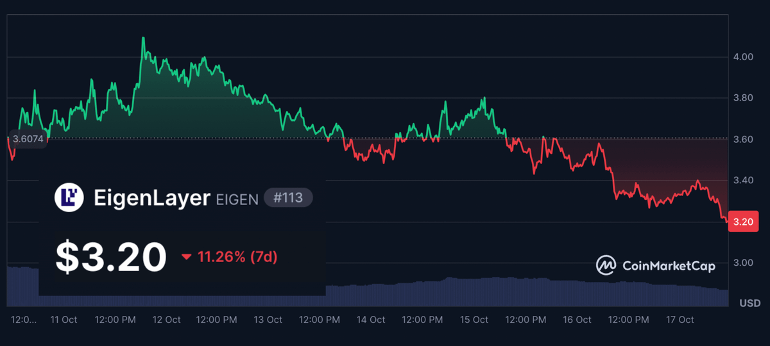Click the 3.00 y-axis label
The height and width of the screenshot is (346, 770).
click(x=743, y=263)
